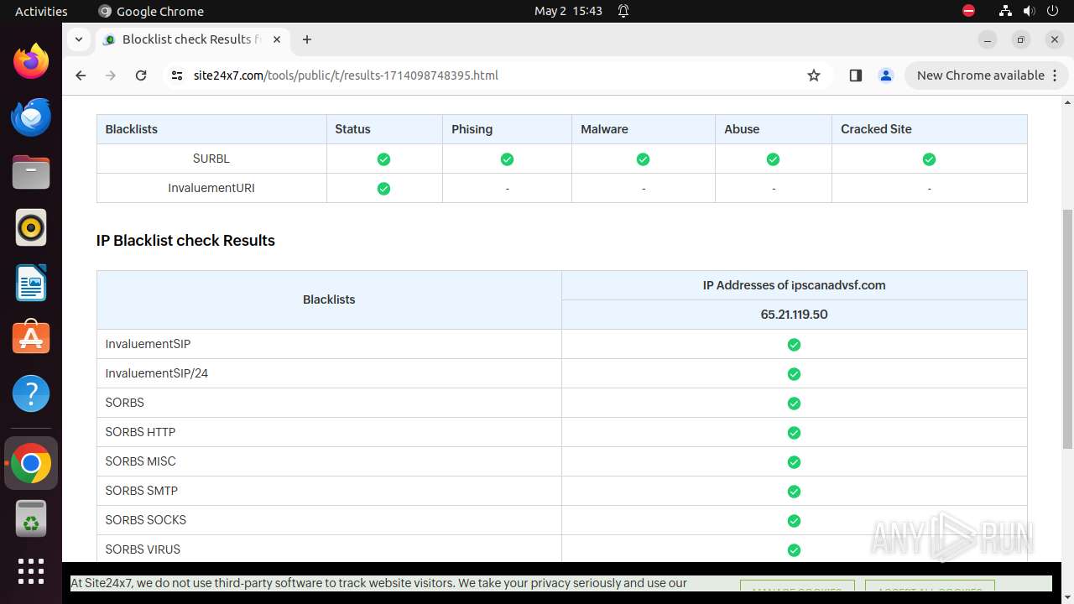Select the Blocklist check Results tab
The height and width of the screenshot is (604, 1074).
(191, 39)
